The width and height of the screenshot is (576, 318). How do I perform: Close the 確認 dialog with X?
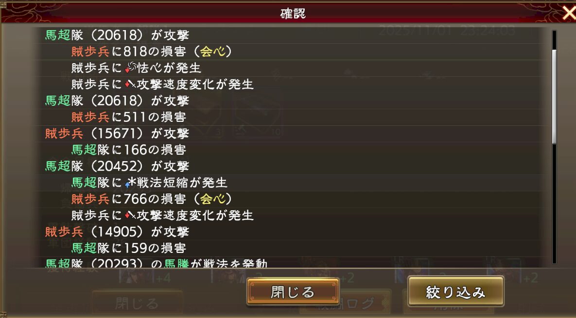(x=569, y=13)
